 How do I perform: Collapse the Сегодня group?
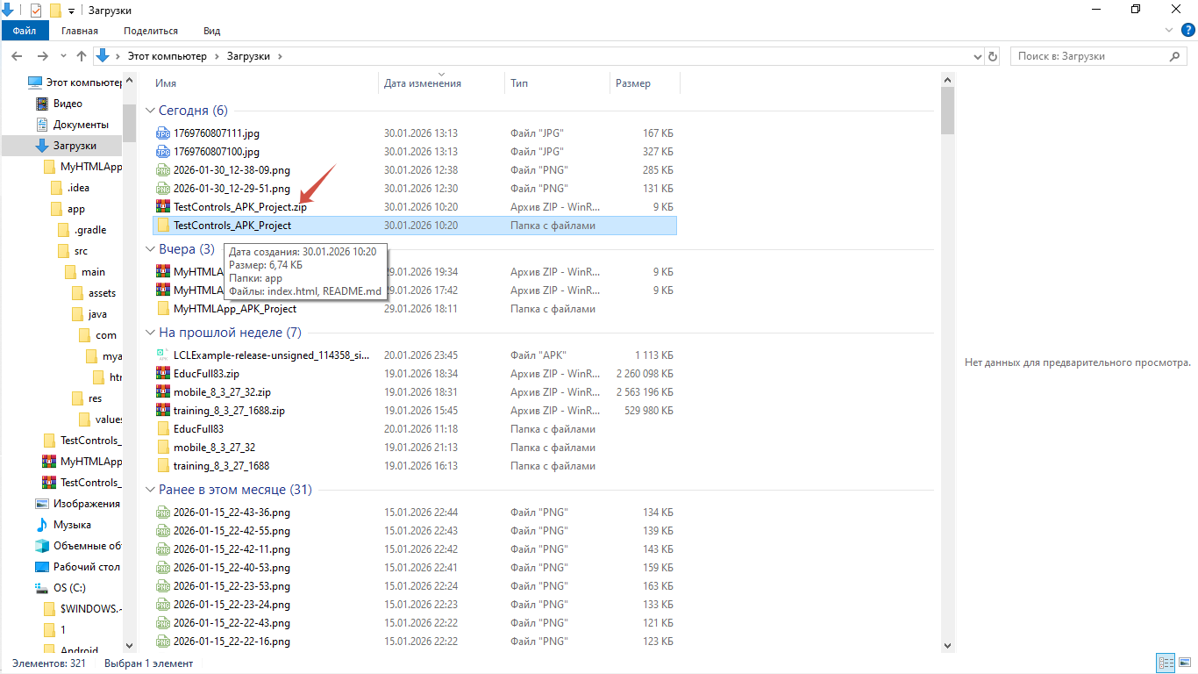pyautogui.click(x=150, y=111)
